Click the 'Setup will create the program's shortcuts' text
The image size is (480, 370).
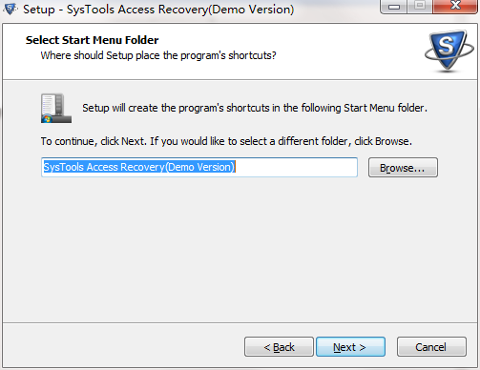pos(255,108)
